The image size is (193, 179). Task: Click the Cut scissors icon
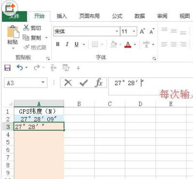pos(26,28)
